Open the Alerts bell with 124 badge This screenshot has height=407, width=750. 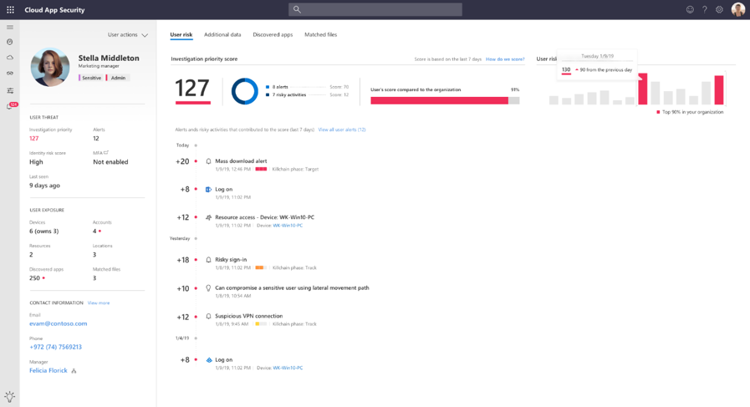tap(11, 105)
